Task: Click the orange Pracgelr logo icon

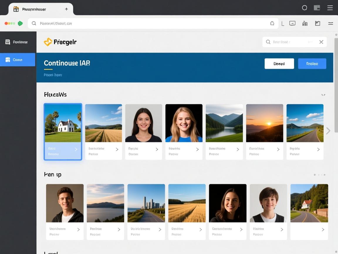Action: (48, 42)
